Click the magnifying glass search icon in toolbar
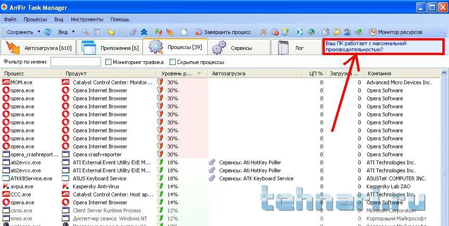 (x=85, y=32)
